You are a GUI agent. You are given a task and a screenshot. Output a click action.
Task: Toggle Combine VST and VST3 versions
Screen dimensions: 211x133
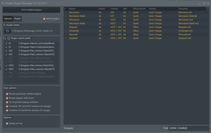(7, 106)
